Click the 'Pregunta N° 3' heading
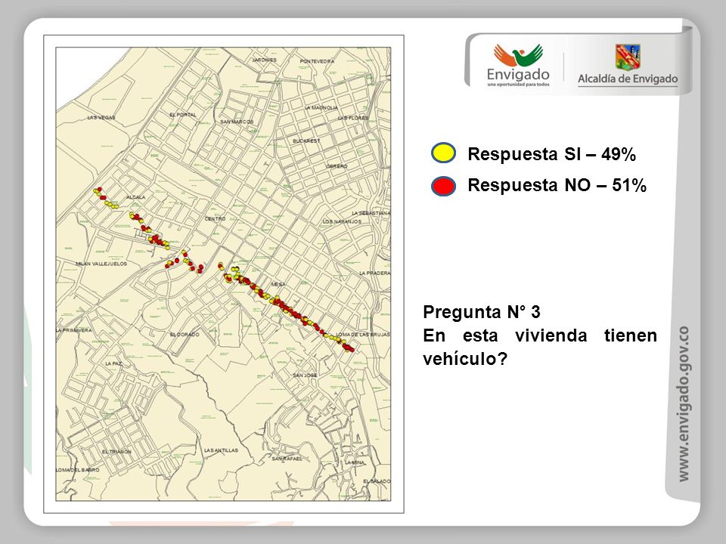 [482, 312]
